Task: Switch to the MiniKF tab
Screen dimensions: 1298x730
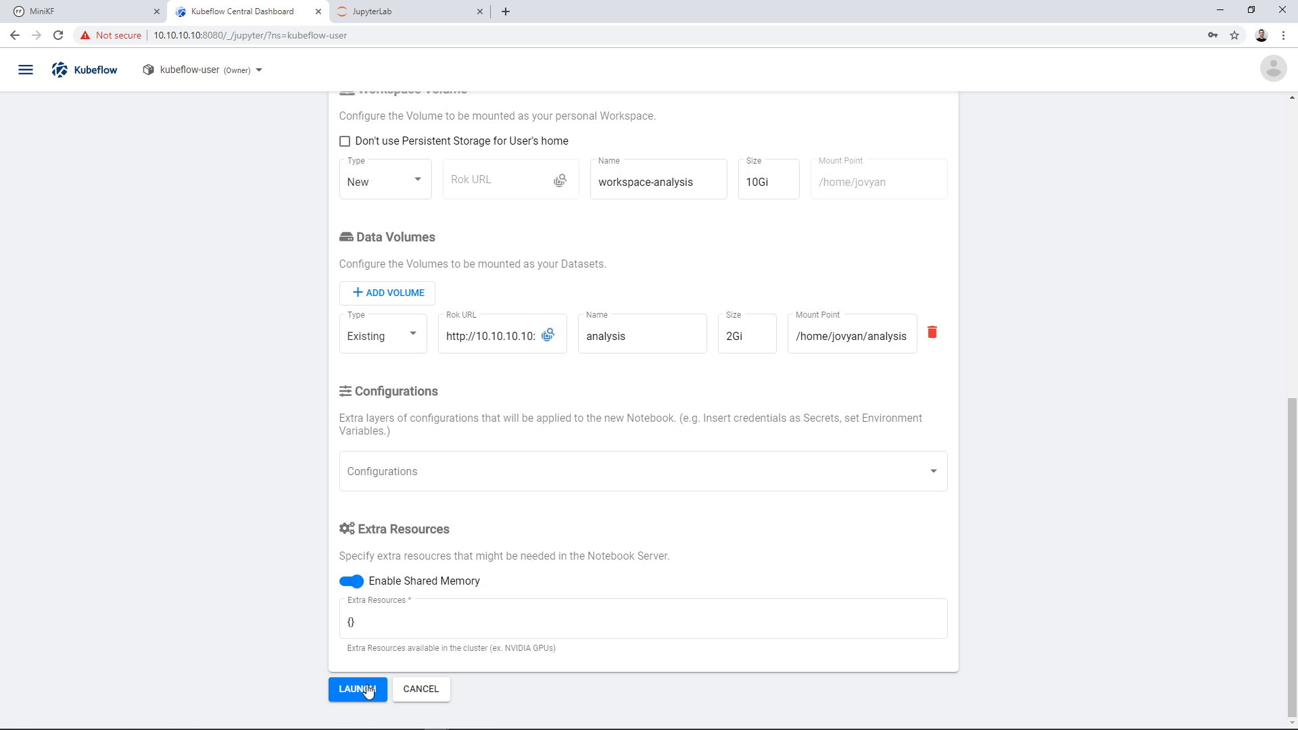Action: [83, 11]
